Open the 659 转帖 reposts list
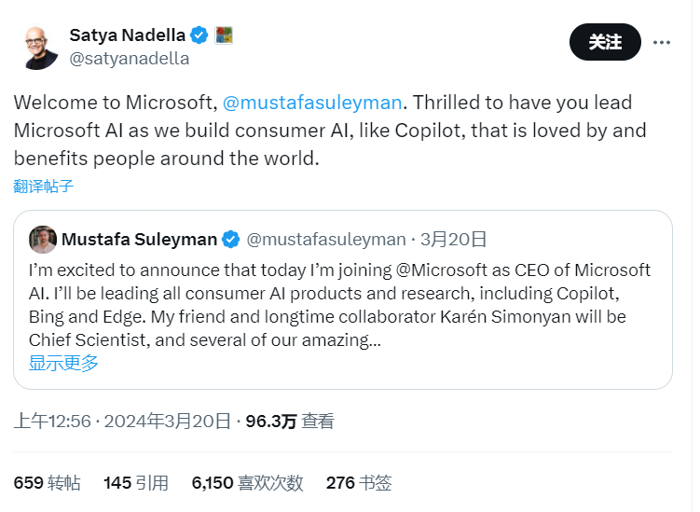This screenshot has height=512, width=700. 47,483
